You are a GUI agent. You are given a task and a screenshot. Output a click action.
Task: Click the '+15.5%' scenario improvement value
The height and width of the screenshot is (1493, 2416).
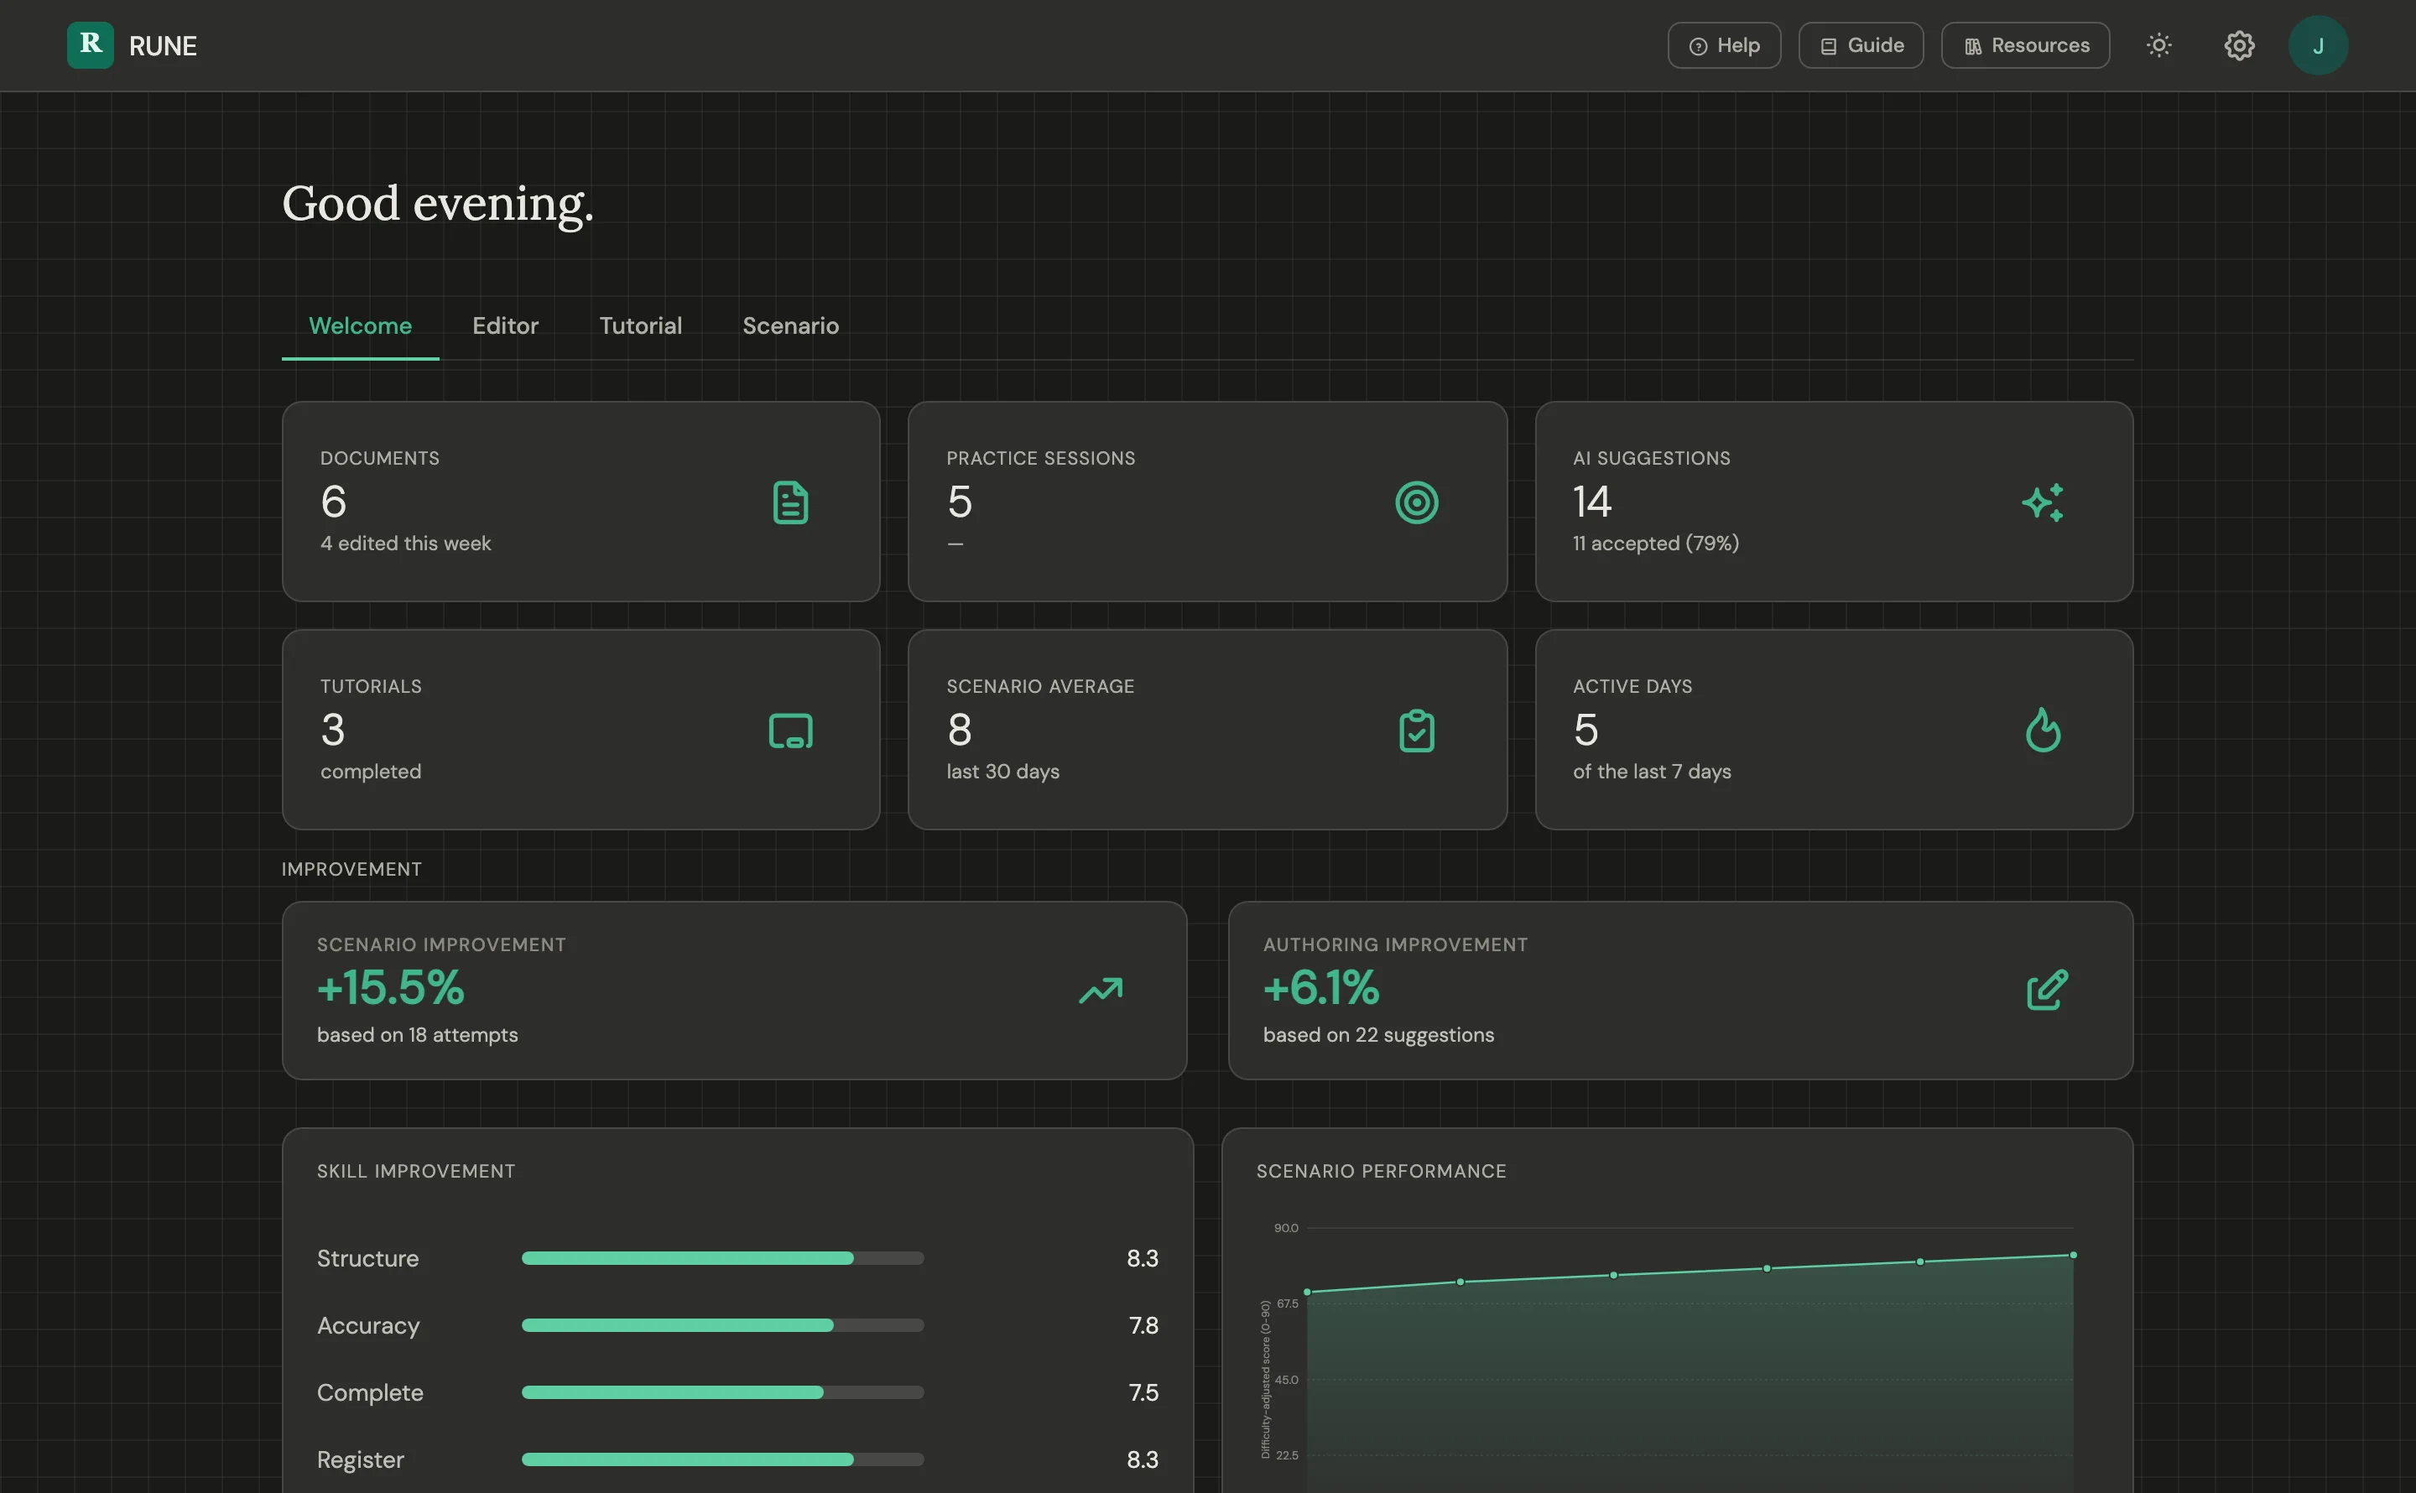click(x=391, y=987)
